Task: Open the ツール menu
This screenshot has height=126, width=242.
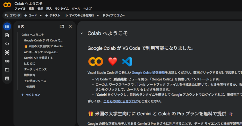Action: [76, 9]
